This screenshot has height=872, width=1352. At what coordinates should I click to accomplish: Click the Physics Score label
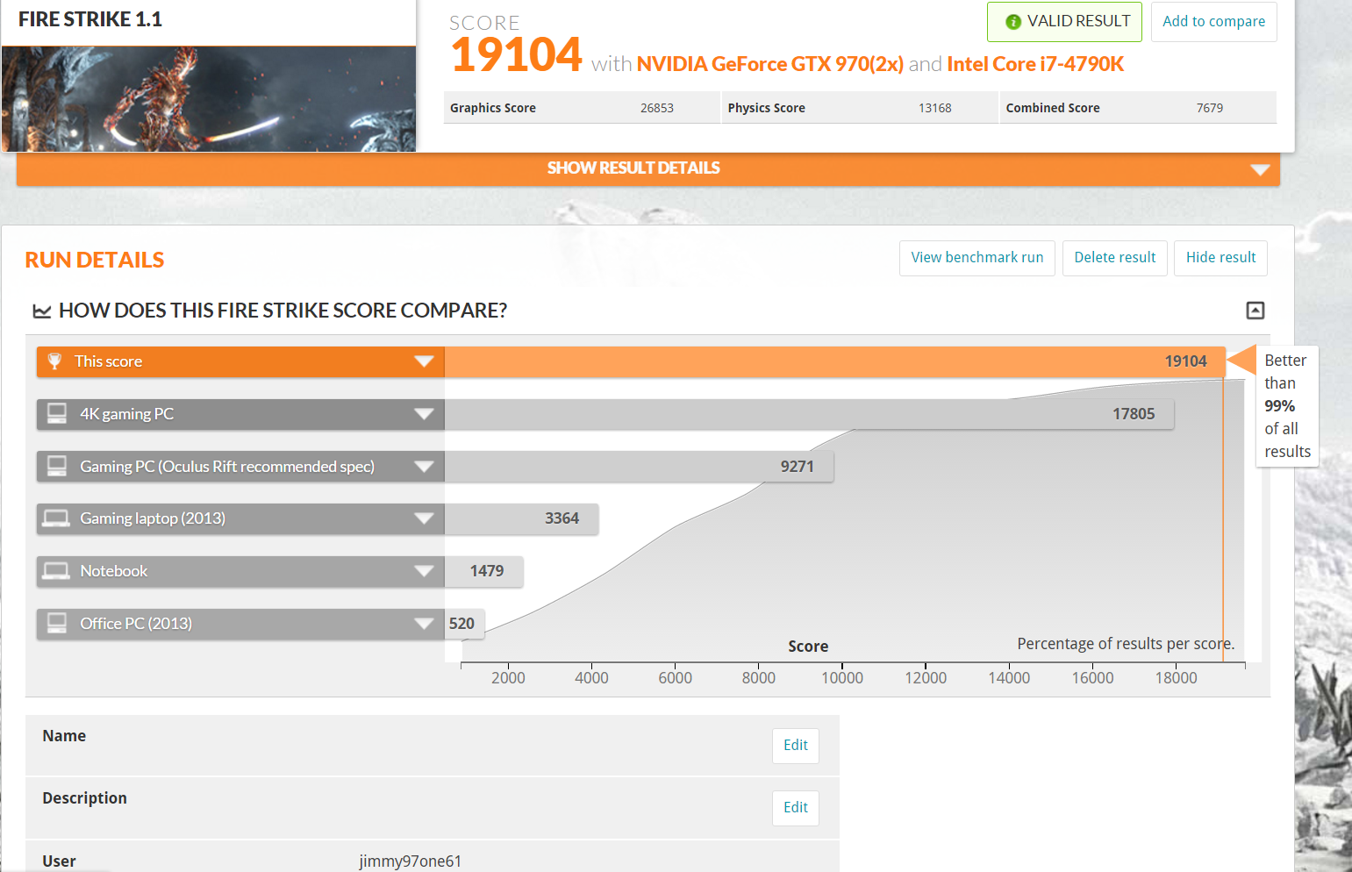pos(767,108)
